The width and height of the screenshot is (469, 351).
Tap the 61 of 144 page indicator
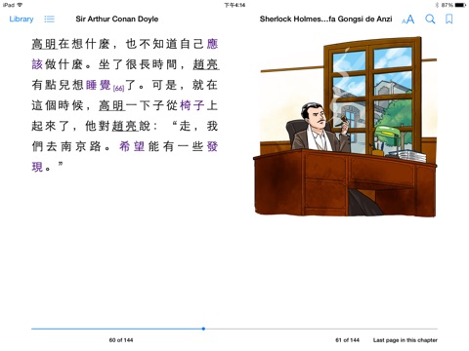tap(348, 340)
